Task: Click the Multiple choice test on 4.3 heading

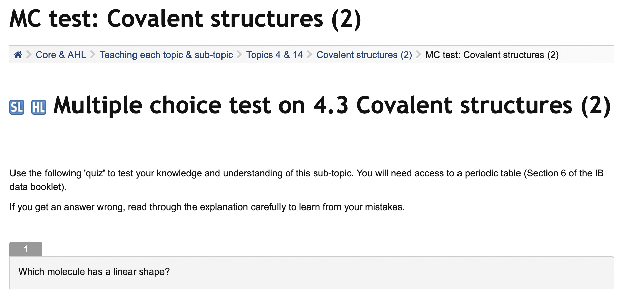Action: (332, 105)
